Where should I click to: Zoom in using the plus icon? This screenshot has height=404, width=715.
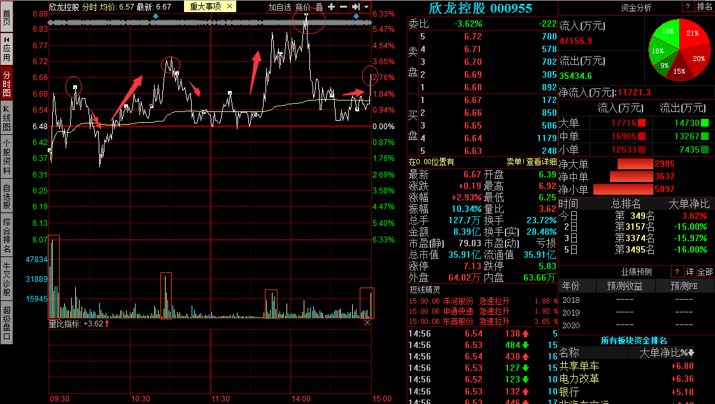[x=330, y=7]
